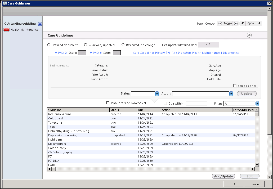The image size is (273, 189).
Task: Open the Diagnostics link
Action: pyautogui.click(x=231, y=53)
